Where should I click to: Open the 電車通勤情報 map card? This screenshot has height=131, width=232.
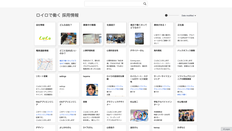click(x=45, y=59)
